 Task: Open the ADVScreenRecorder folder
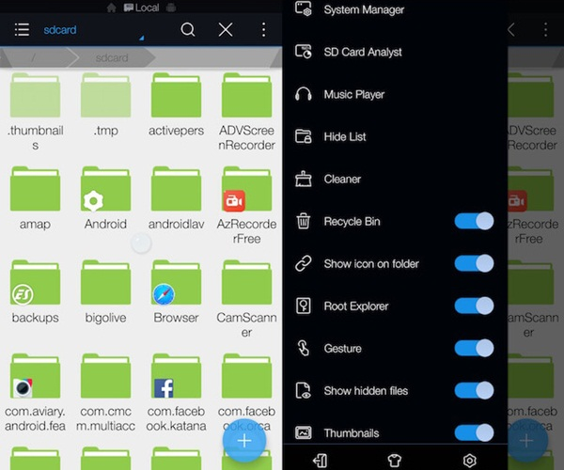[246, 112]
